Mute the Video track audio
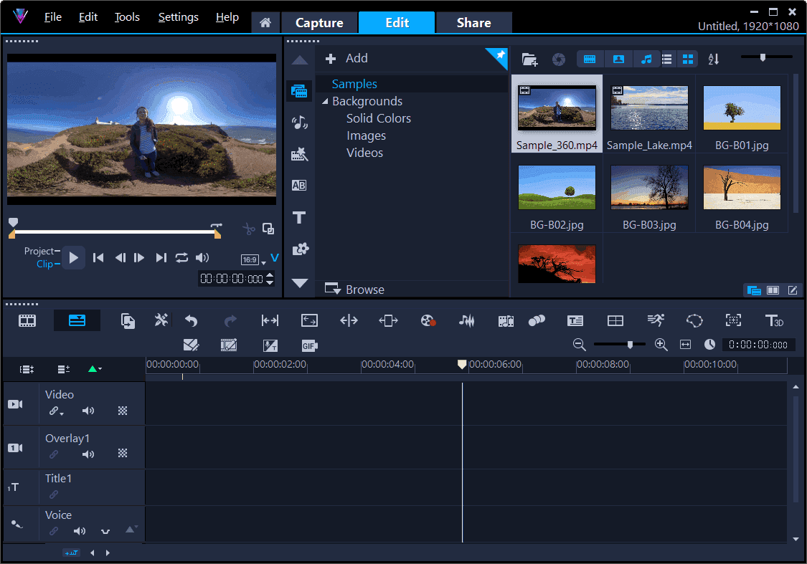Screen dimensions: 807x564 (x=88, y=411)
